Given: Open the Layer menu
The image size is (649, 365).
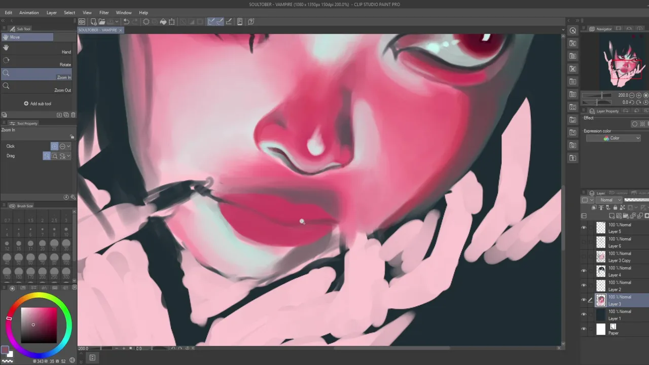Looking at the screenshot, I should (52, 13).
